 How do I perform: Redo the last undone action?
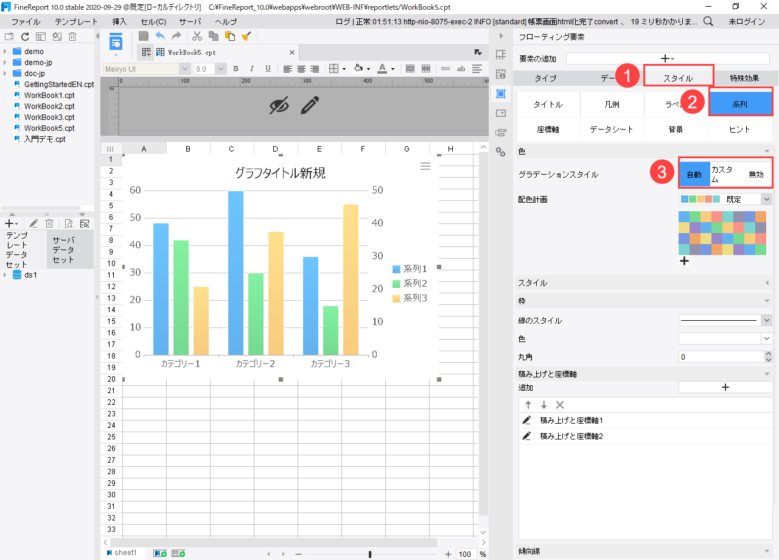click(176, 36)
